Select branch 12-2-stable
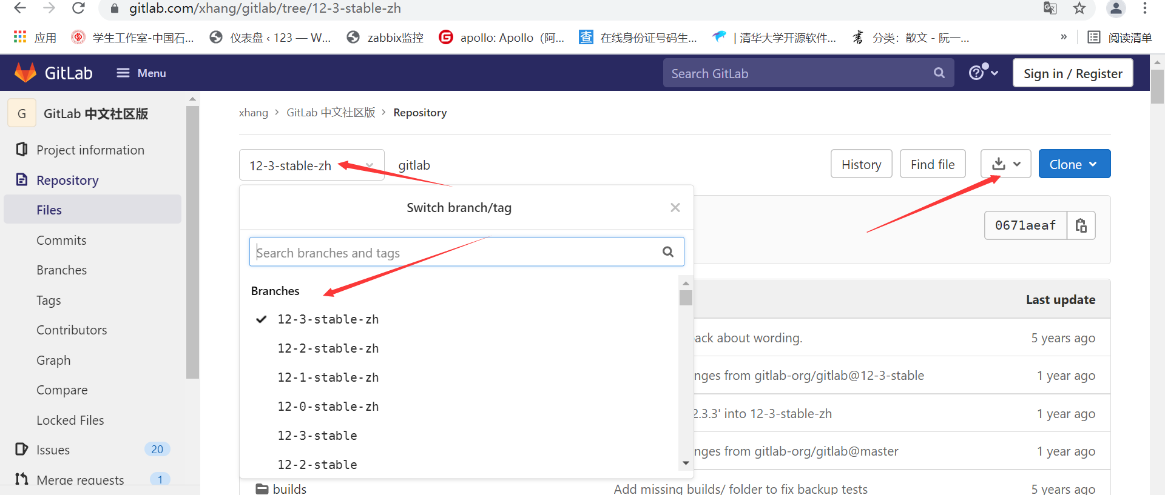The image size is (1165, 495). (x=317, y=465)
